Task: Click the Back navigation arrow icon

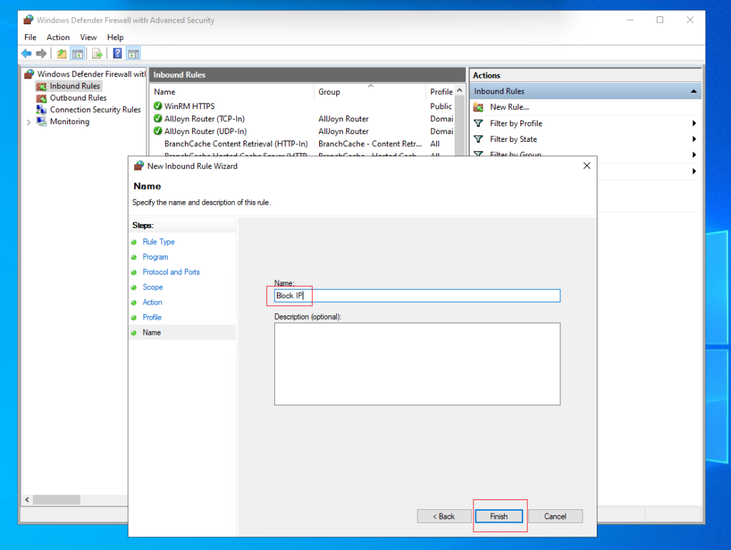Action: coord(26,53)
